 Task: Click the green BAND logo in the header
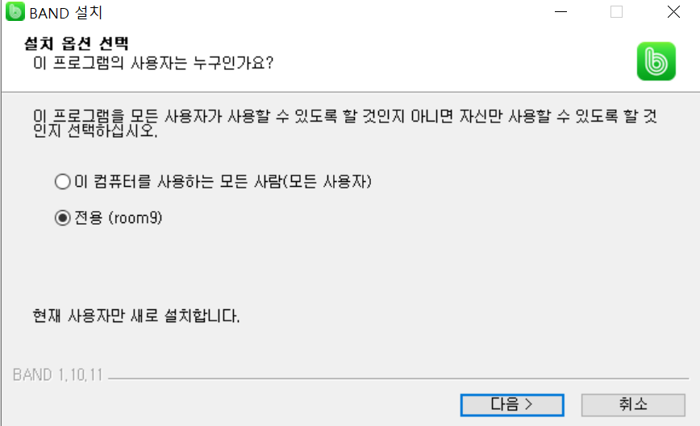coord(656,61)
